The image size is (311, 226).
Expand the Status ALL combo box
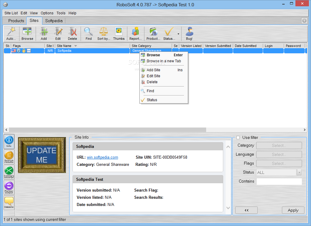(x=299, y=172)
